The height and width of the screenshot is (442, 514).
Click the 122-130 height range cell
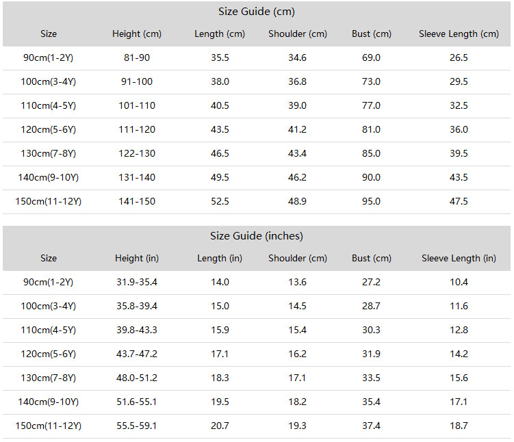137,153
